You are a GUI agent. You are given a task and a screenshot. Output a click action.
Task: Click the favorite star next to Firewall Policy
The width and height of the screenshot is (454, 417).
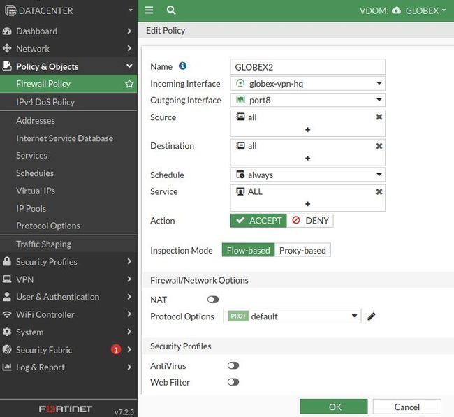point(129,84)
